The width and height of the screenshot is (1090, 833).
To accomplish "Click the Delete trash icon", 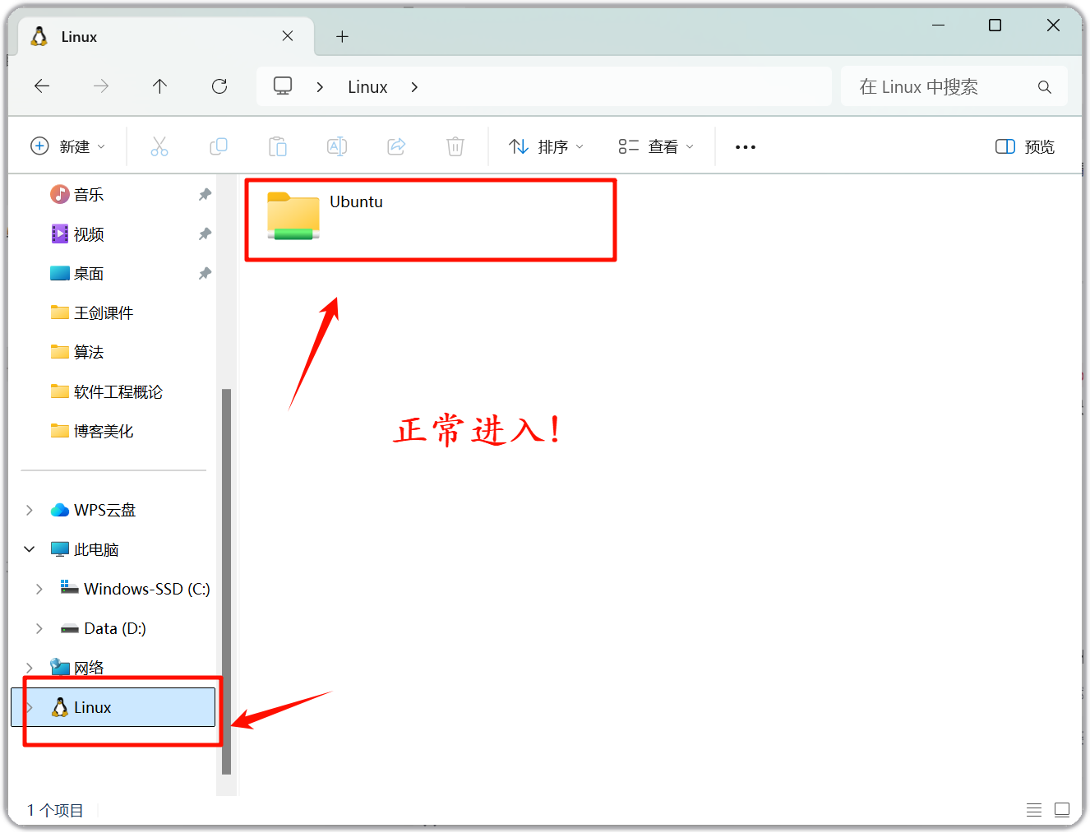I will 455,146.
